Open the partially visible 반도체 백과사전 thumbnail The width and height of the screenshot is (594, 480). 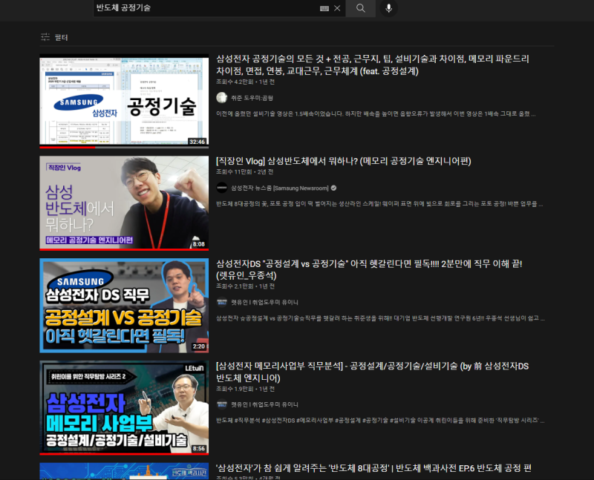pos(124,471)
